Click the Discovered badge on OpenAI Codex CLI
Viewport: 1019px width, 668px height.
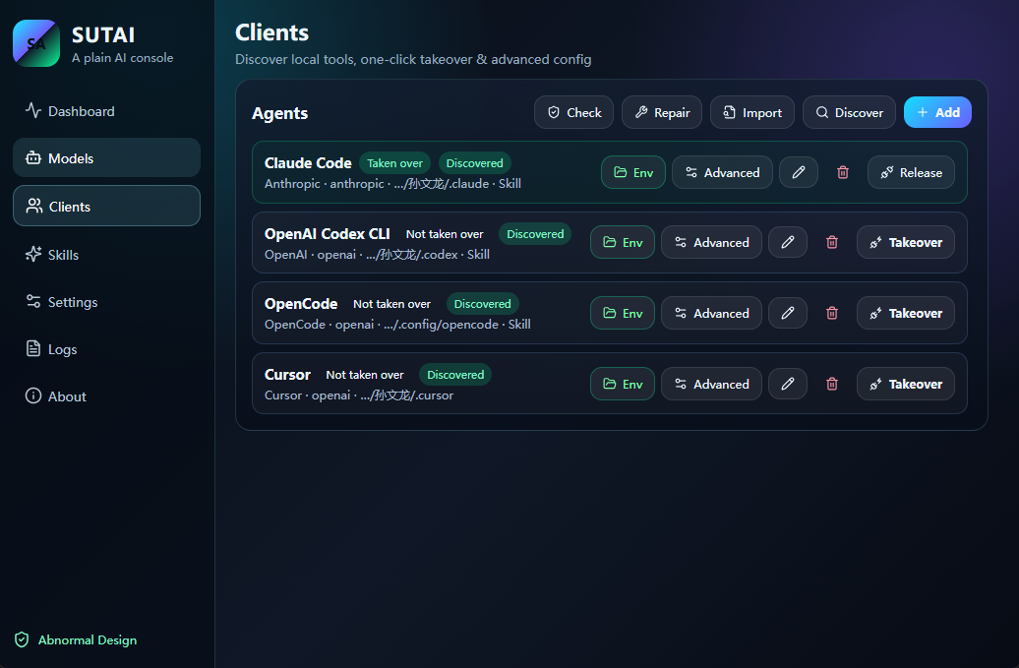coord(535,234)
